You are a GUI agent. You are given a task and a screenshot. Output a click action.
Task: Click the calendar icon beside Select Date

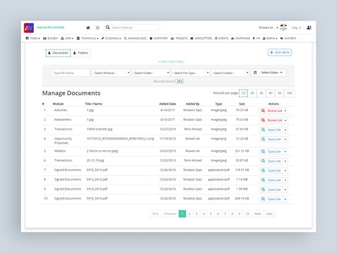pyautogui.click(x=255, y=72)
